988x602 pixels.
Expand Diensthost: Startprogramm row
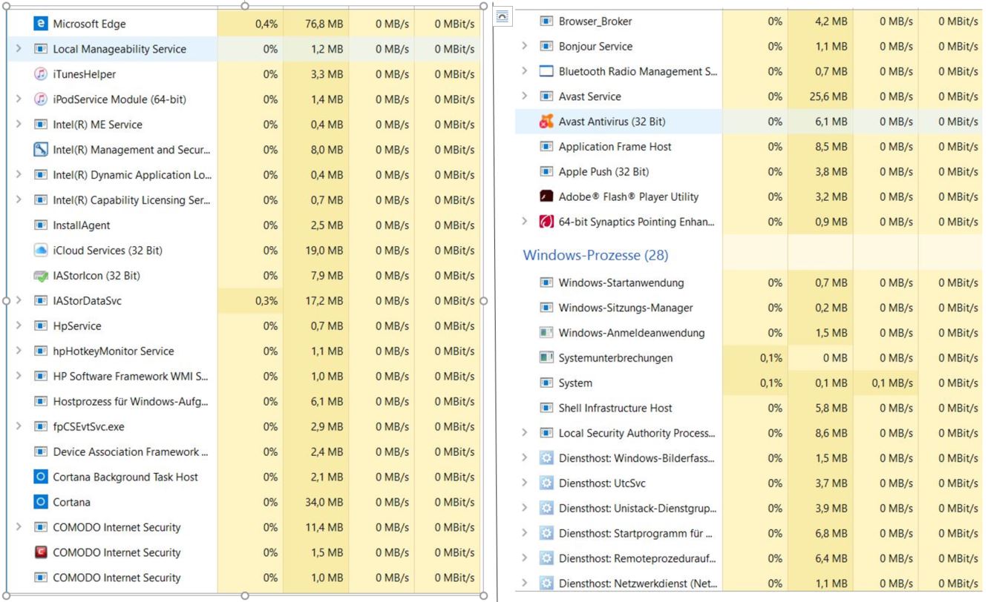click(525, 533)
